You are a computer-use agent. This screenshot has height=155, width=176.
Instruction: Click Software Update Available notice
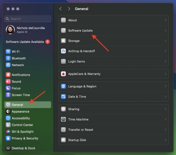point(25,42)
